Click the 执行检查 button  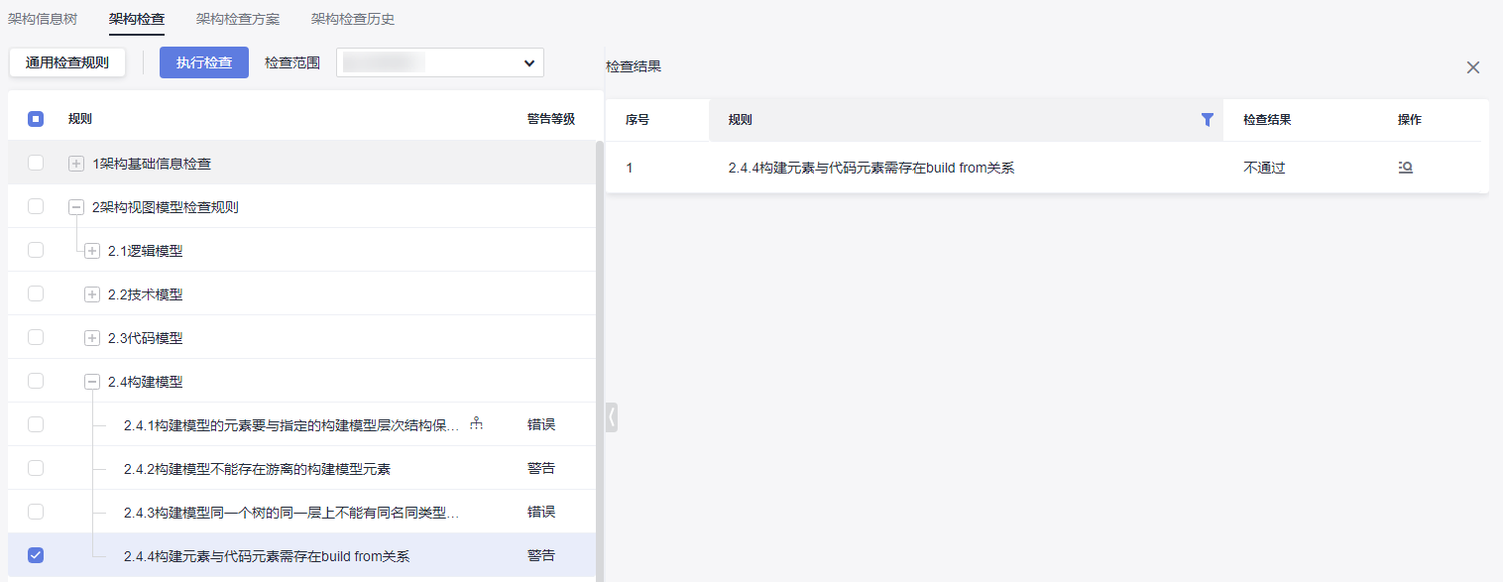click(x=204, y=62)
